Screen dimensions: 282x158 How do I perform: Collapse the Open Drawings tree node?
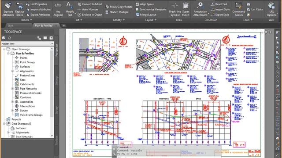(x=4, y=49)
